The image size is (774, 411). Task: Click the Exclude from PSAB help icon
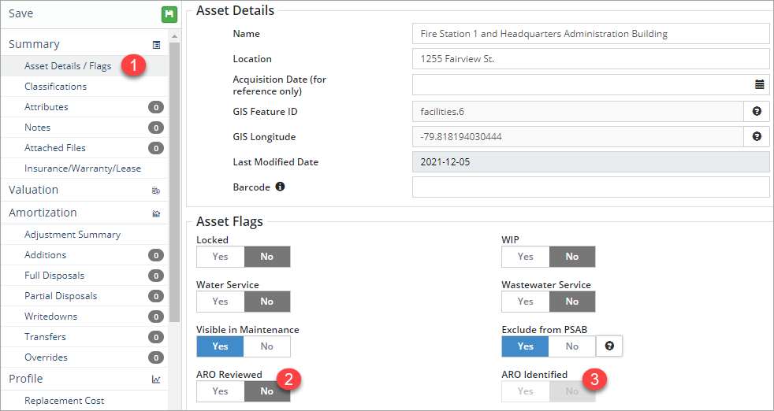coord(609,346)
